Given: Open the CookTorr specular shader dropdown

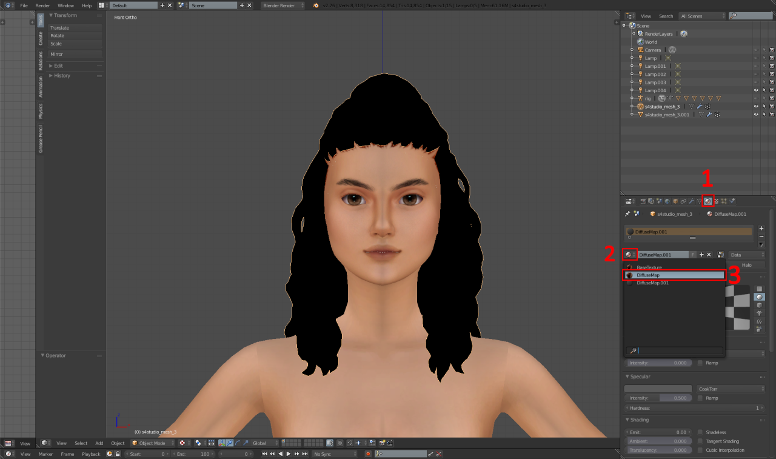Looking at the screenshot, I should pos(731,389).
